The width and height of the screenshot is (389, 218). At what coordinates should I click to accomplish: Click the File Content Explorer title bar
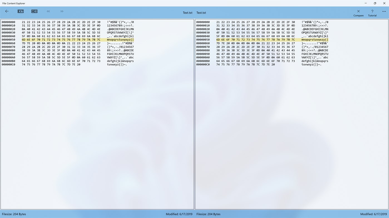(x=14, y=3)
